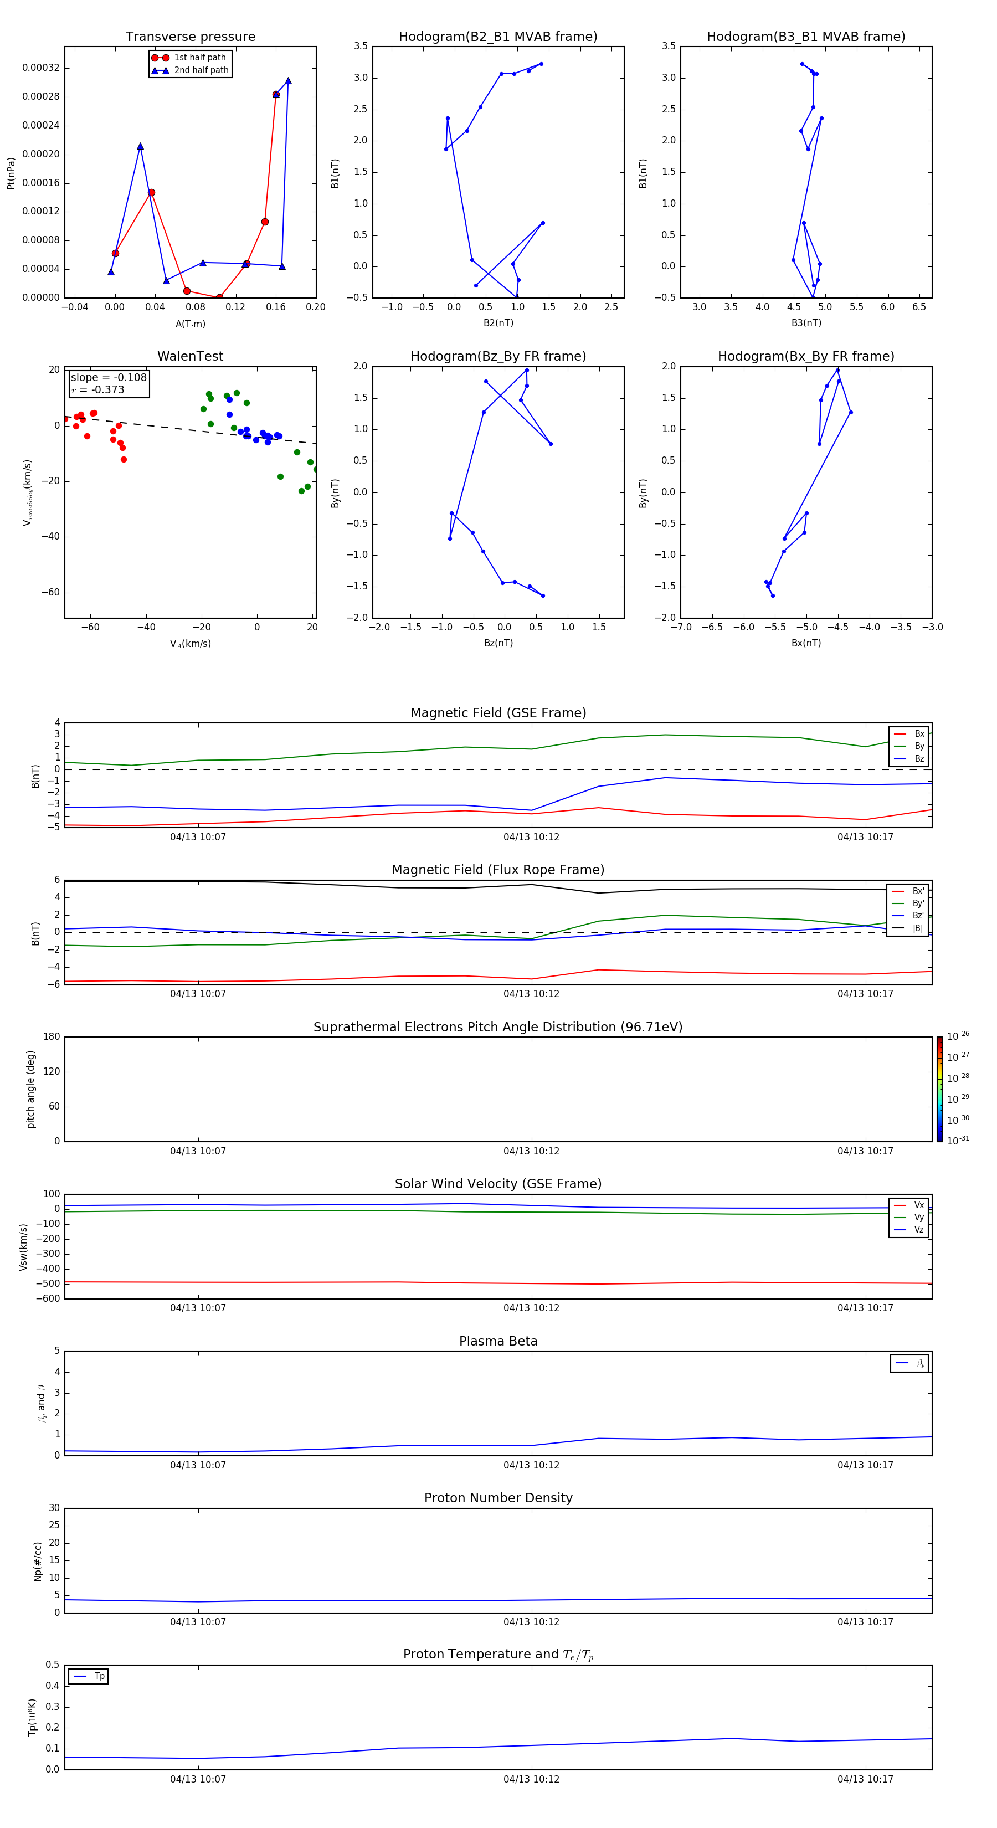This screenshot has width=997, height=1828.
Task: Click the "Bx(nT)" x-axis label
Action: point(806,643)
